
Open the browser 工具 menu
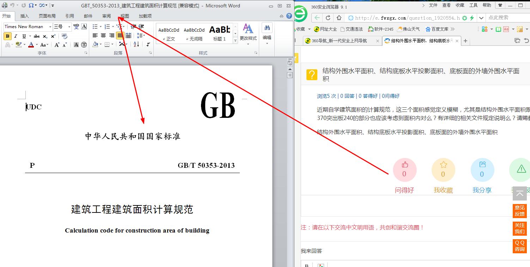tap(474, 5)
